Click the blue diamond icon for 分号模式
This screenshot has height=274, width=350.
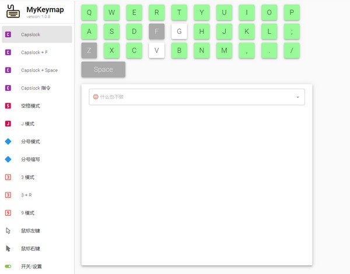pos(8,142)
